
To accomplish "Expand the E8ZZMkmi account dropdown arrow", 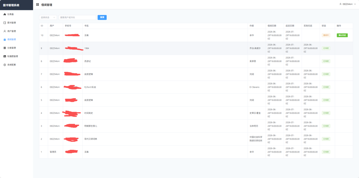I will click(355, 4).
